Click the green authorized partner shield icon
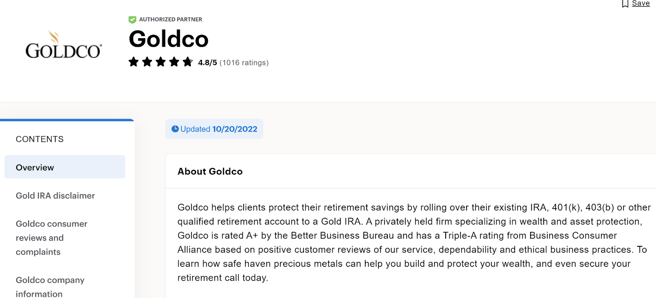This screenshot has height=298, width=656. click(x=132, y=20)
